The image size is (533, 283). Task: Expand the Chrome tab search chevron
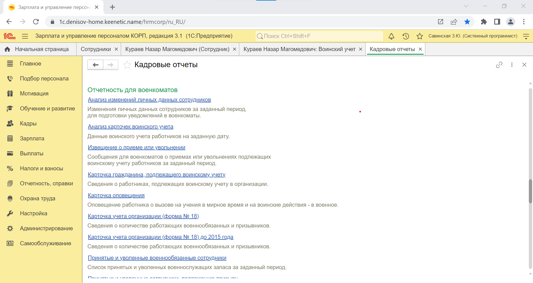point(466,6)
